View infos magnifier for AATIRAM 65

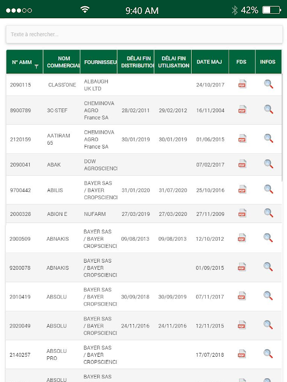pos(268,138)
